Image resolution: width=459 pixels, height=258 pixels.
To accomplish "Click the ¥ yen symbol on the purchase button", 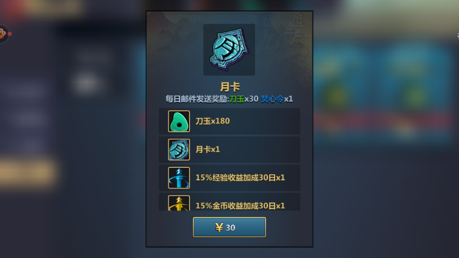I will (x=219, y=227).
